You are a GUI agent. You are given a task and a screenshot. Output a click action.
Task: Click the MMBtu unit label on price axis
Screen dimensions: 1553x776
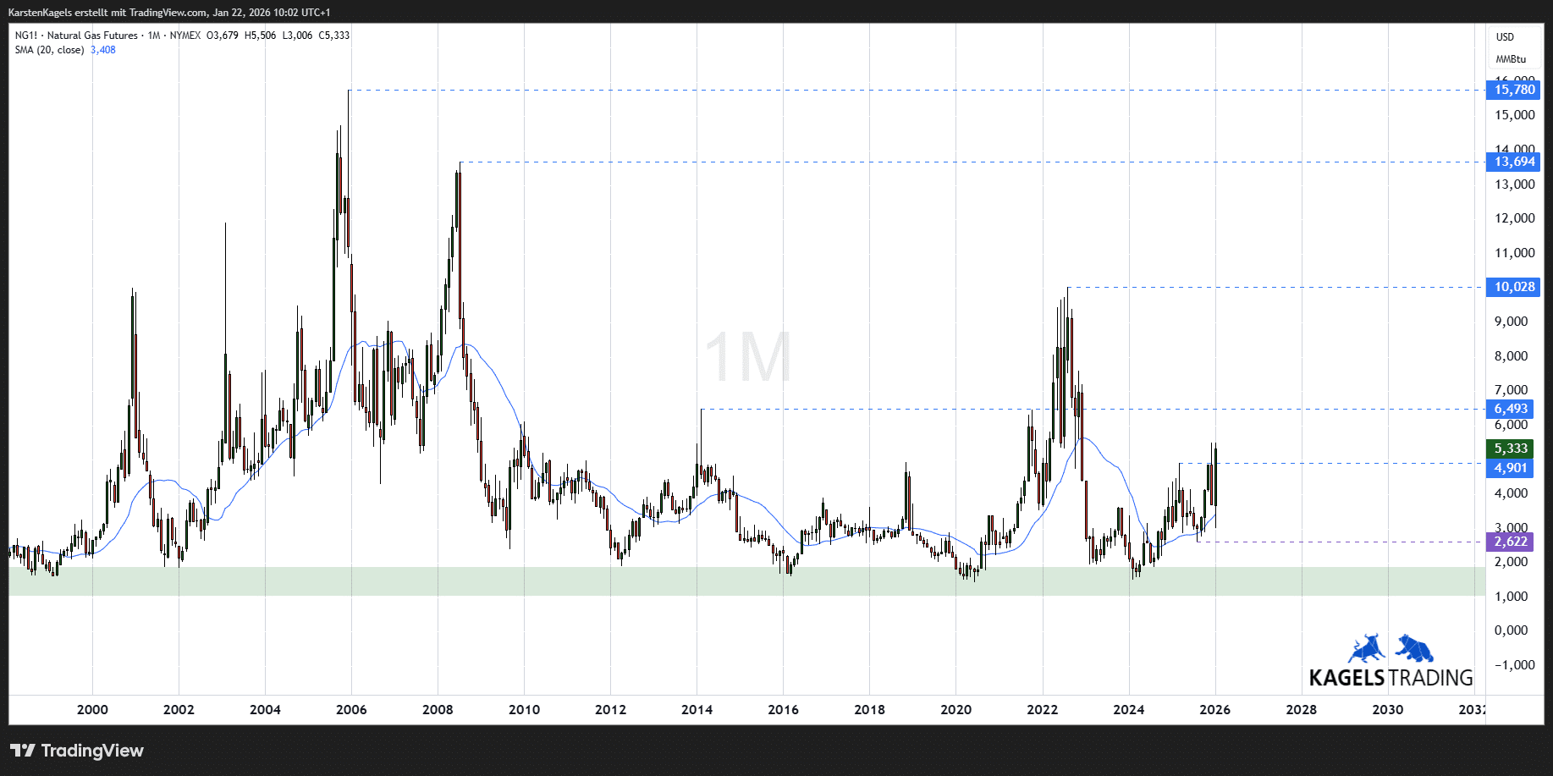click(1511, 59)
